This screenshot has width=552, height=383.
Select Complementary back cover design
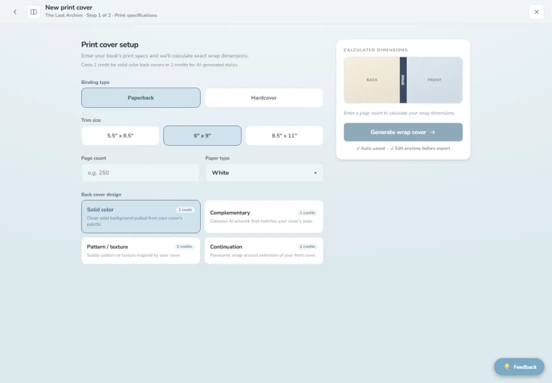[x=264, y=216]
